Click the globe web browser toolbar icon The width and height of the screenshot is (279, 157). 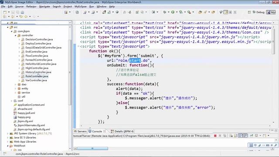[117, 12]
